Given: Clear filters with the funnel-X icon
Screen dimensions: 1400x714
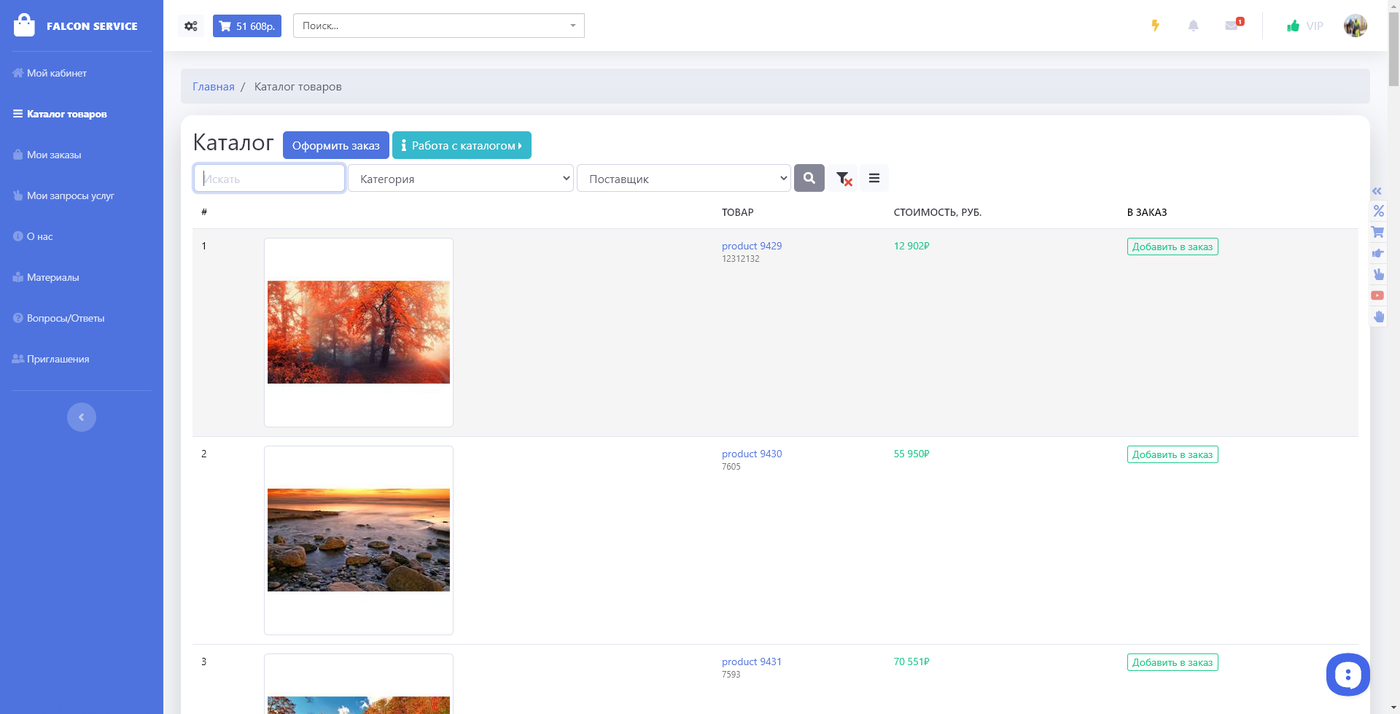Looking at the screenshot, I should [x=844, y=179].
